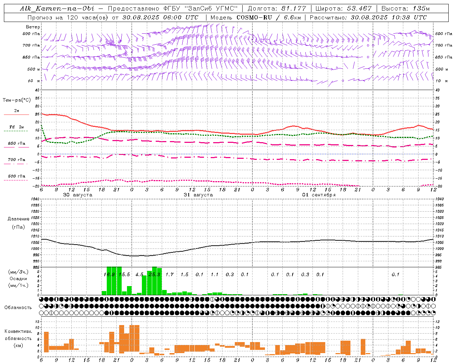The height and width of the screenshot is (363, 454).
Task: Select the Высота: 135м label
Action: (405, 9)
